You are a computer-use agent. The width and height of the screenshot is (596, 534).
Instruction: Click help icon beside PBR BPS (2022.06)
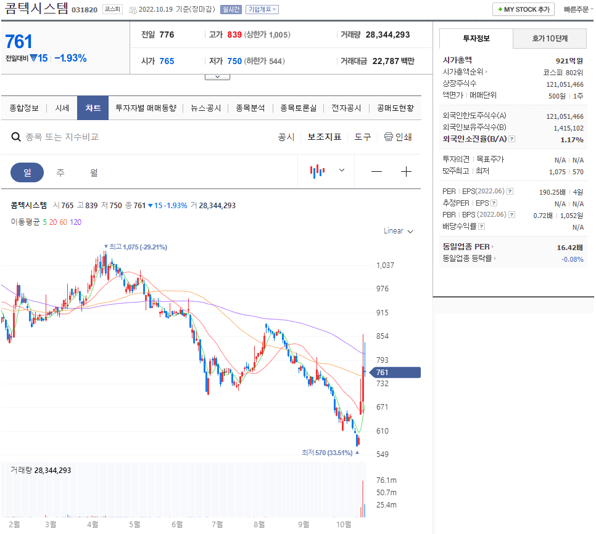[x=512, y=215]
